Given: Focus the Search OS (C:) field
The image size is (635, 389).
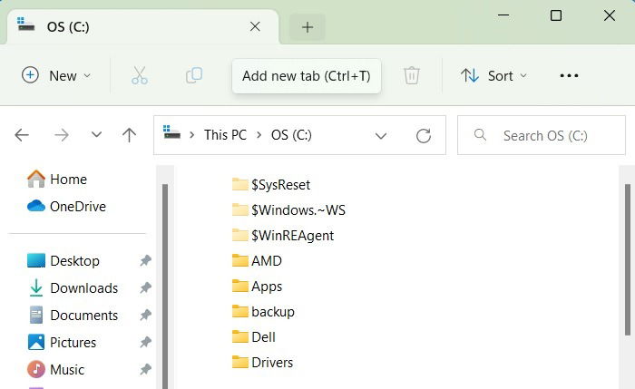Looking at the screenshot, I should coord(542,135).
